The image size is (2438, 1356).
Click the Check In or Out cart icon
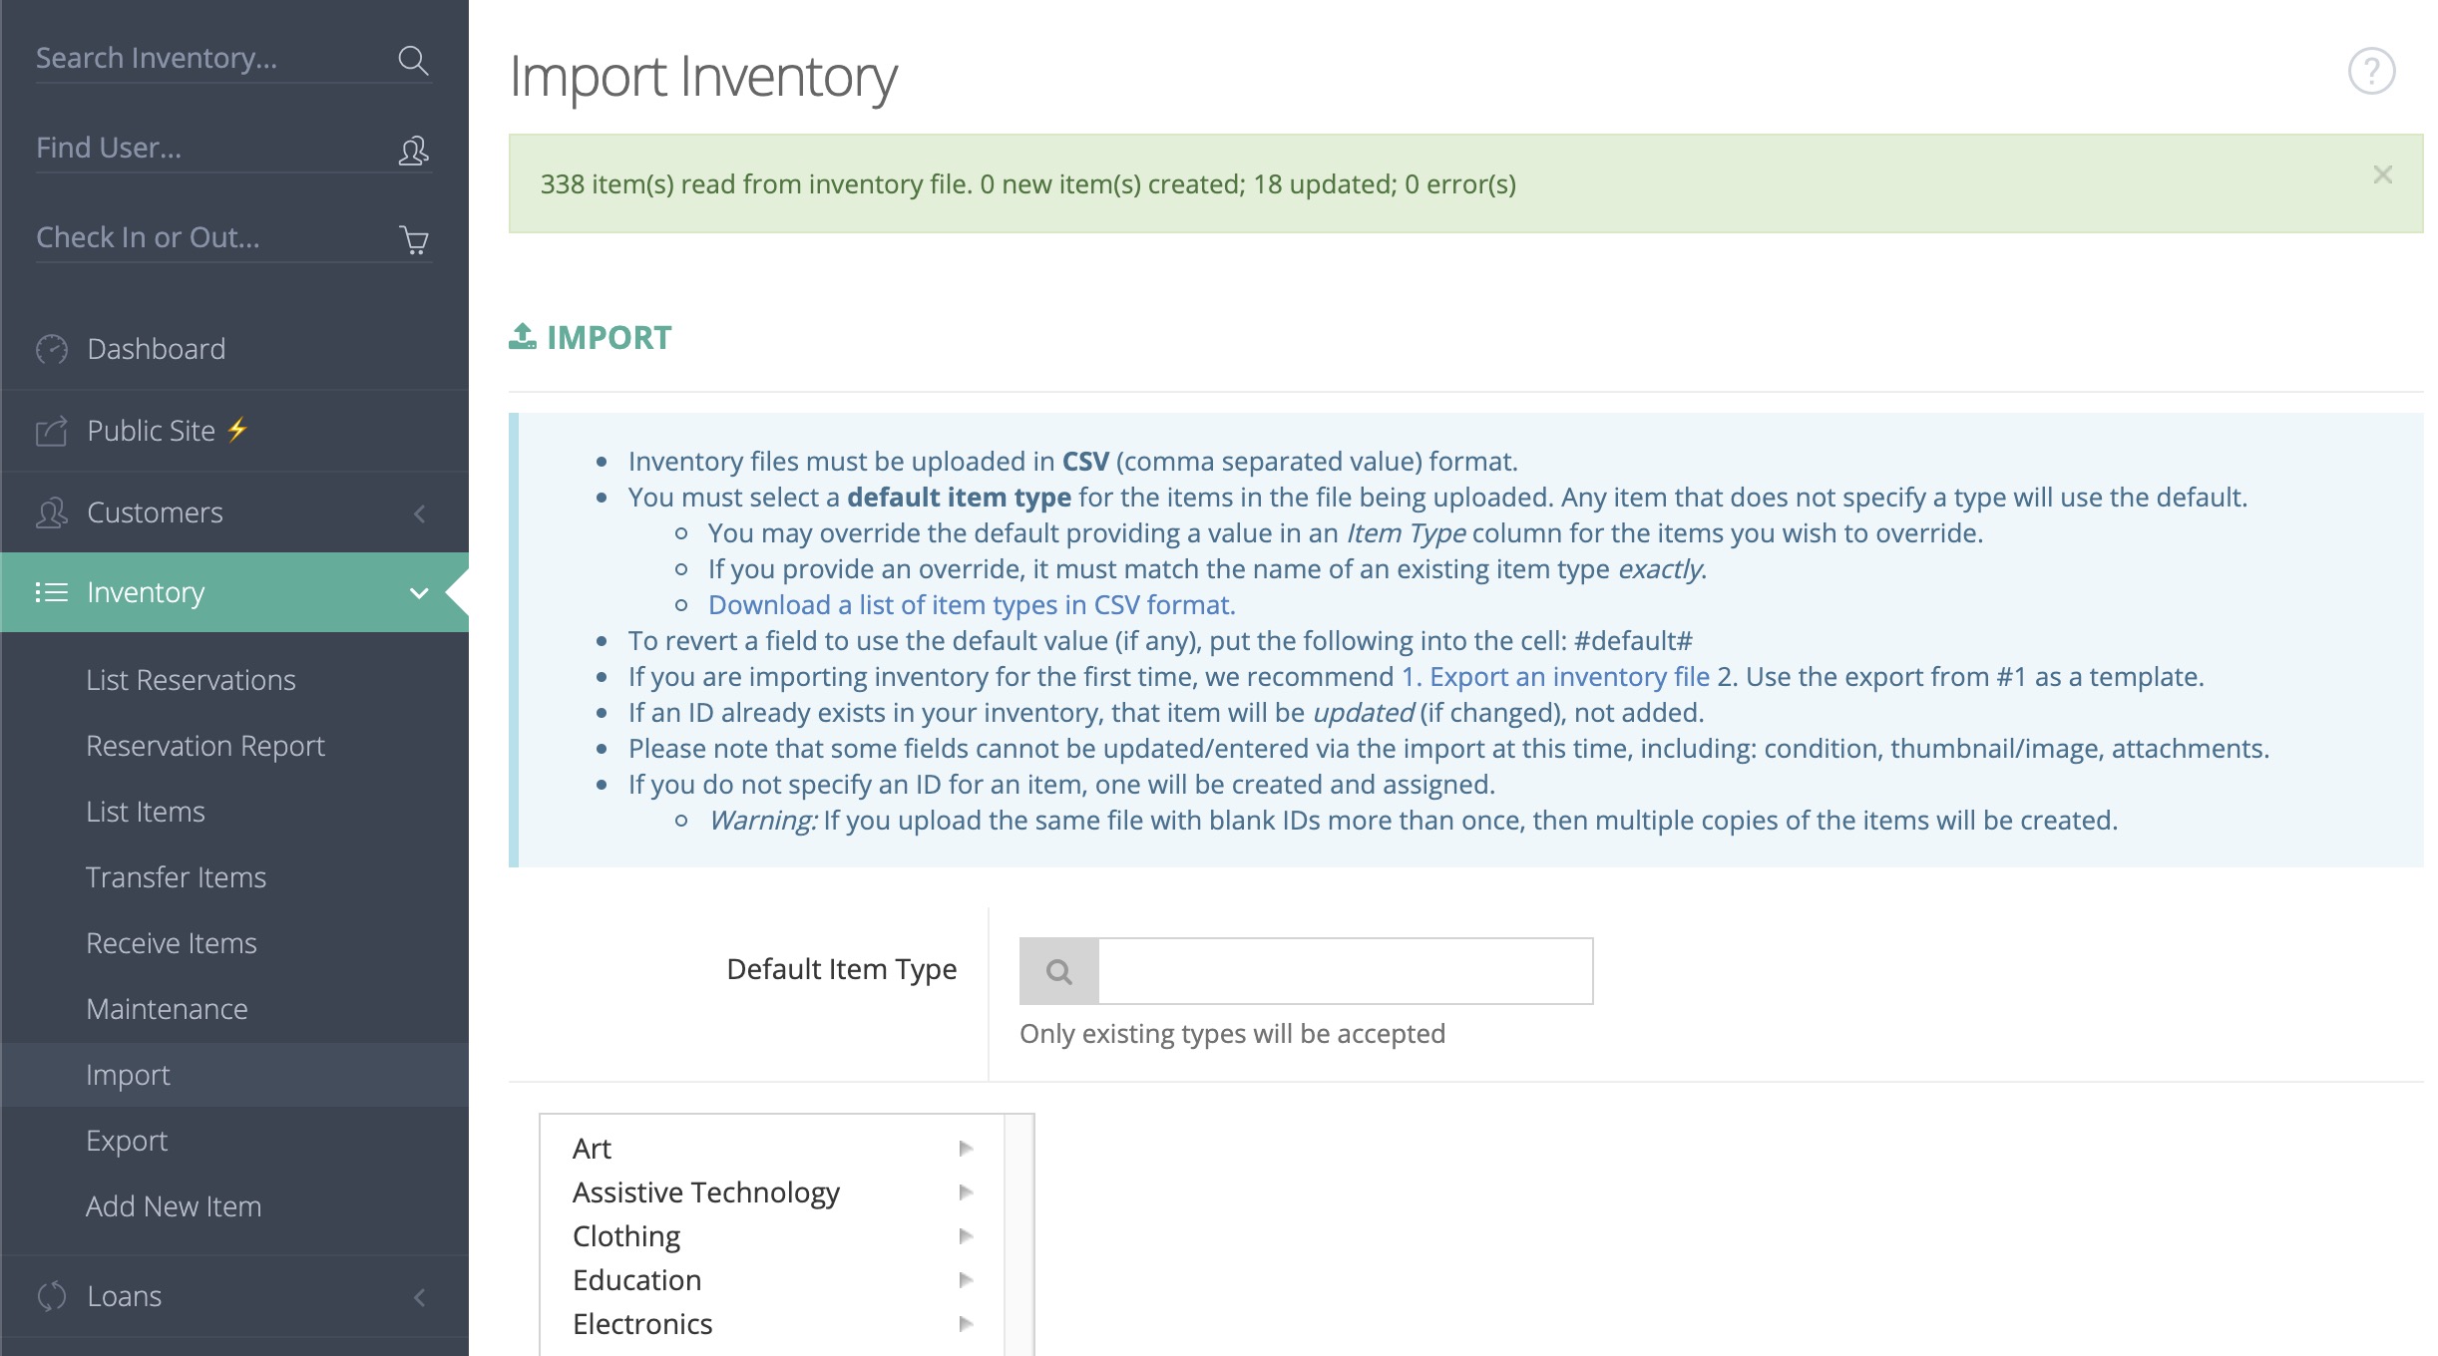coord(413,240)
